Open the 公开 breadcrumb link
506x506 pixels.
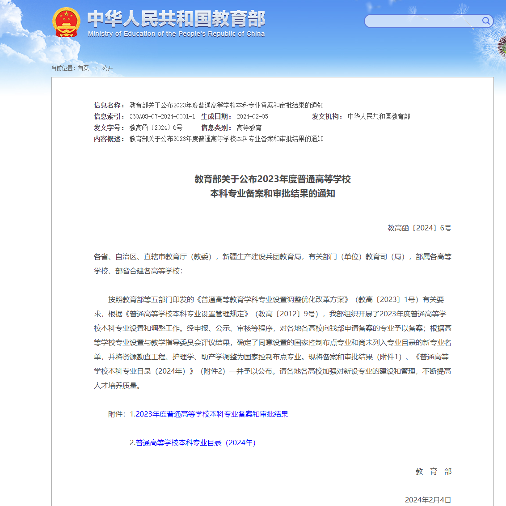point(107,68)
